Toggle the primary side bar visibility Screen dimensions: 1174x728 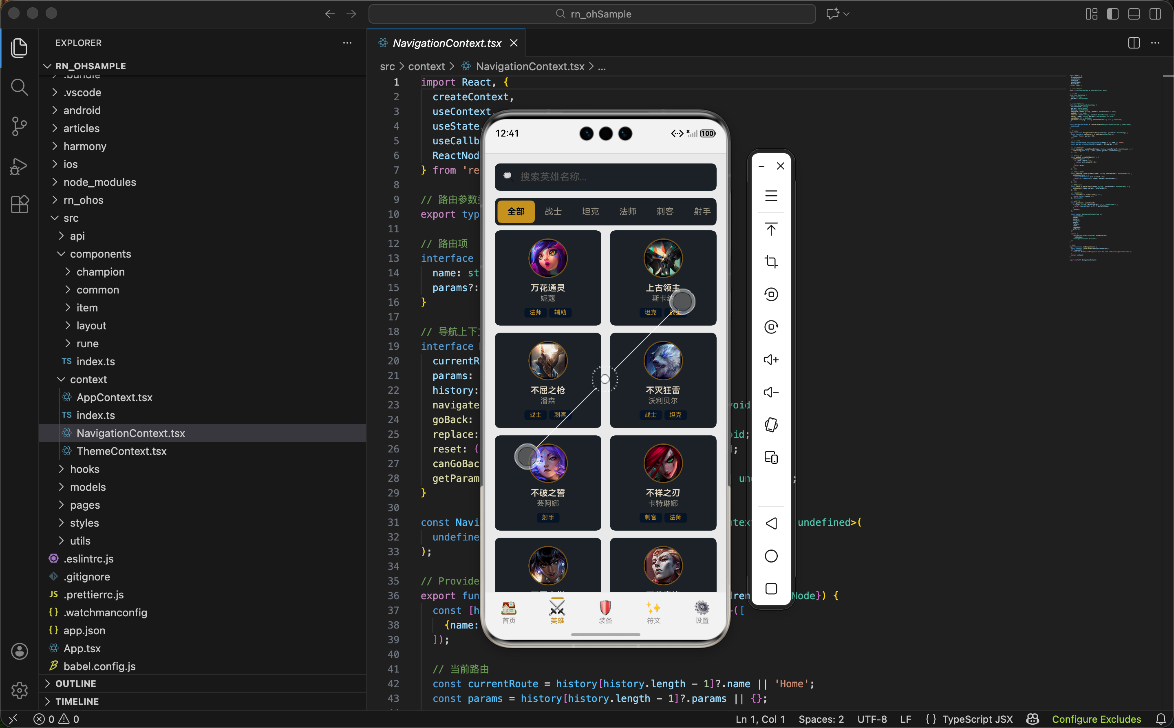[x=1112, y=14]
